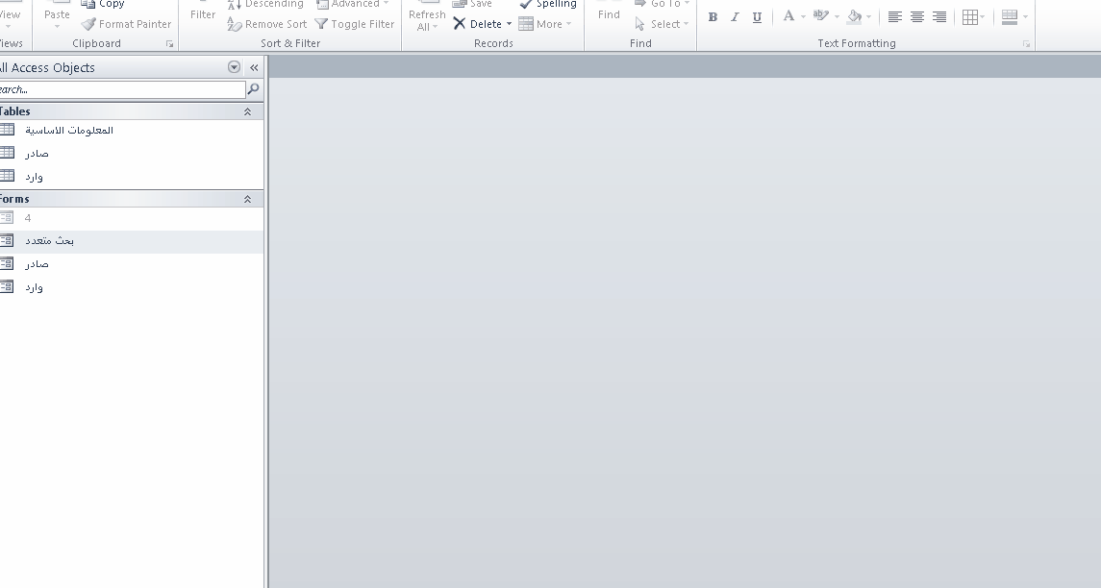Collapse the Forms group
This screenshot has height=588, width=1101.
[x=247, y=199]
